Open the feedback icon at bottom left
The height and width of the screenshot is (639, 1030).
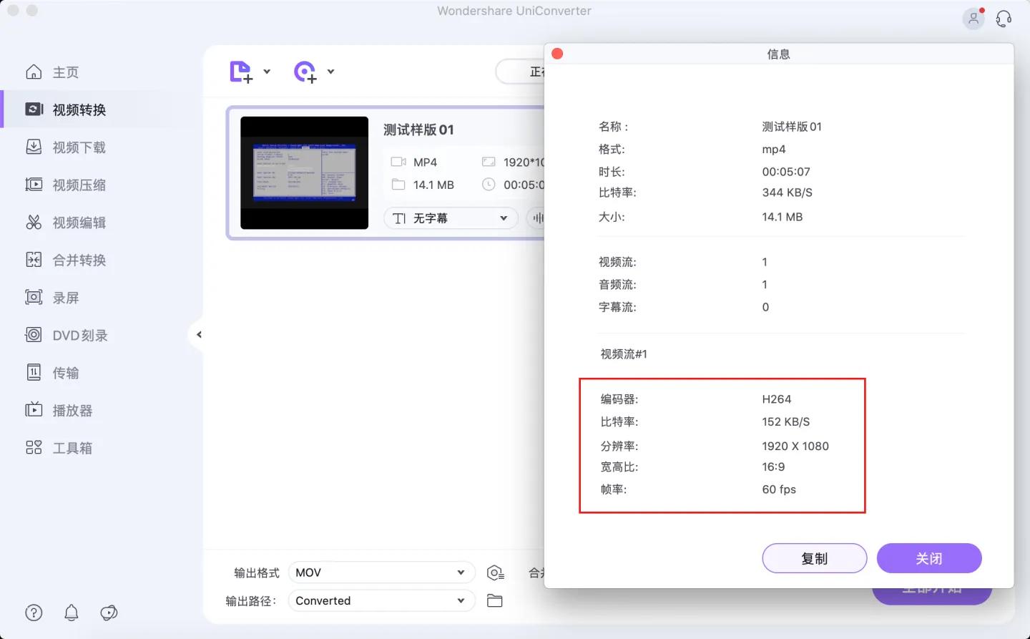tap(108, 613)
